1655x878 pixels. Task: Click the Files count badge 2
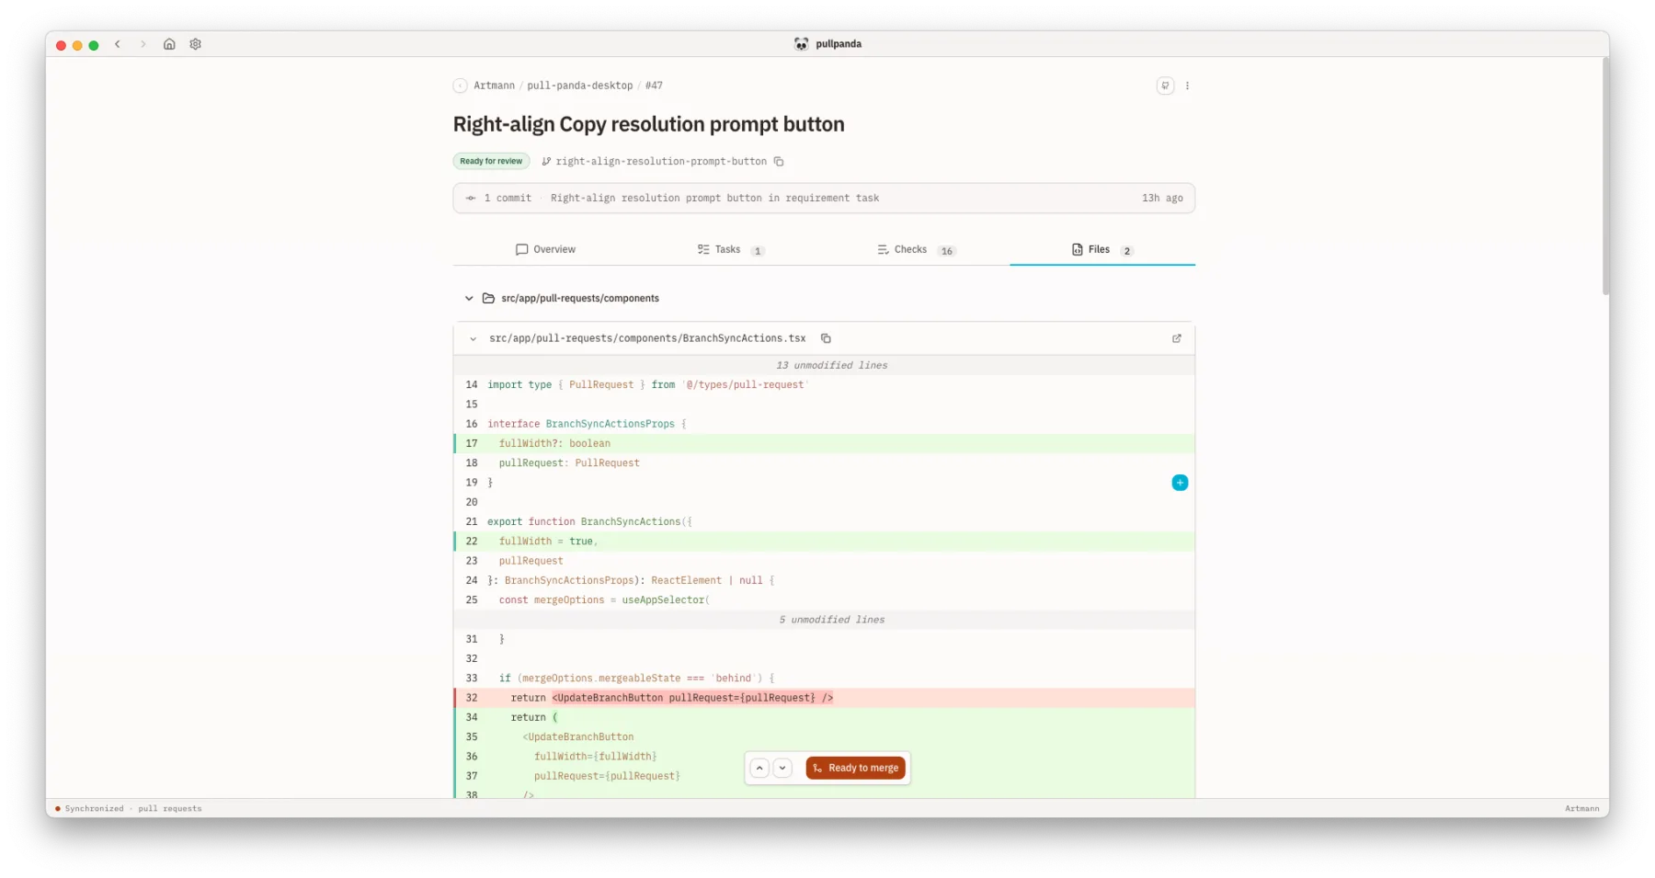point(1126,251)
